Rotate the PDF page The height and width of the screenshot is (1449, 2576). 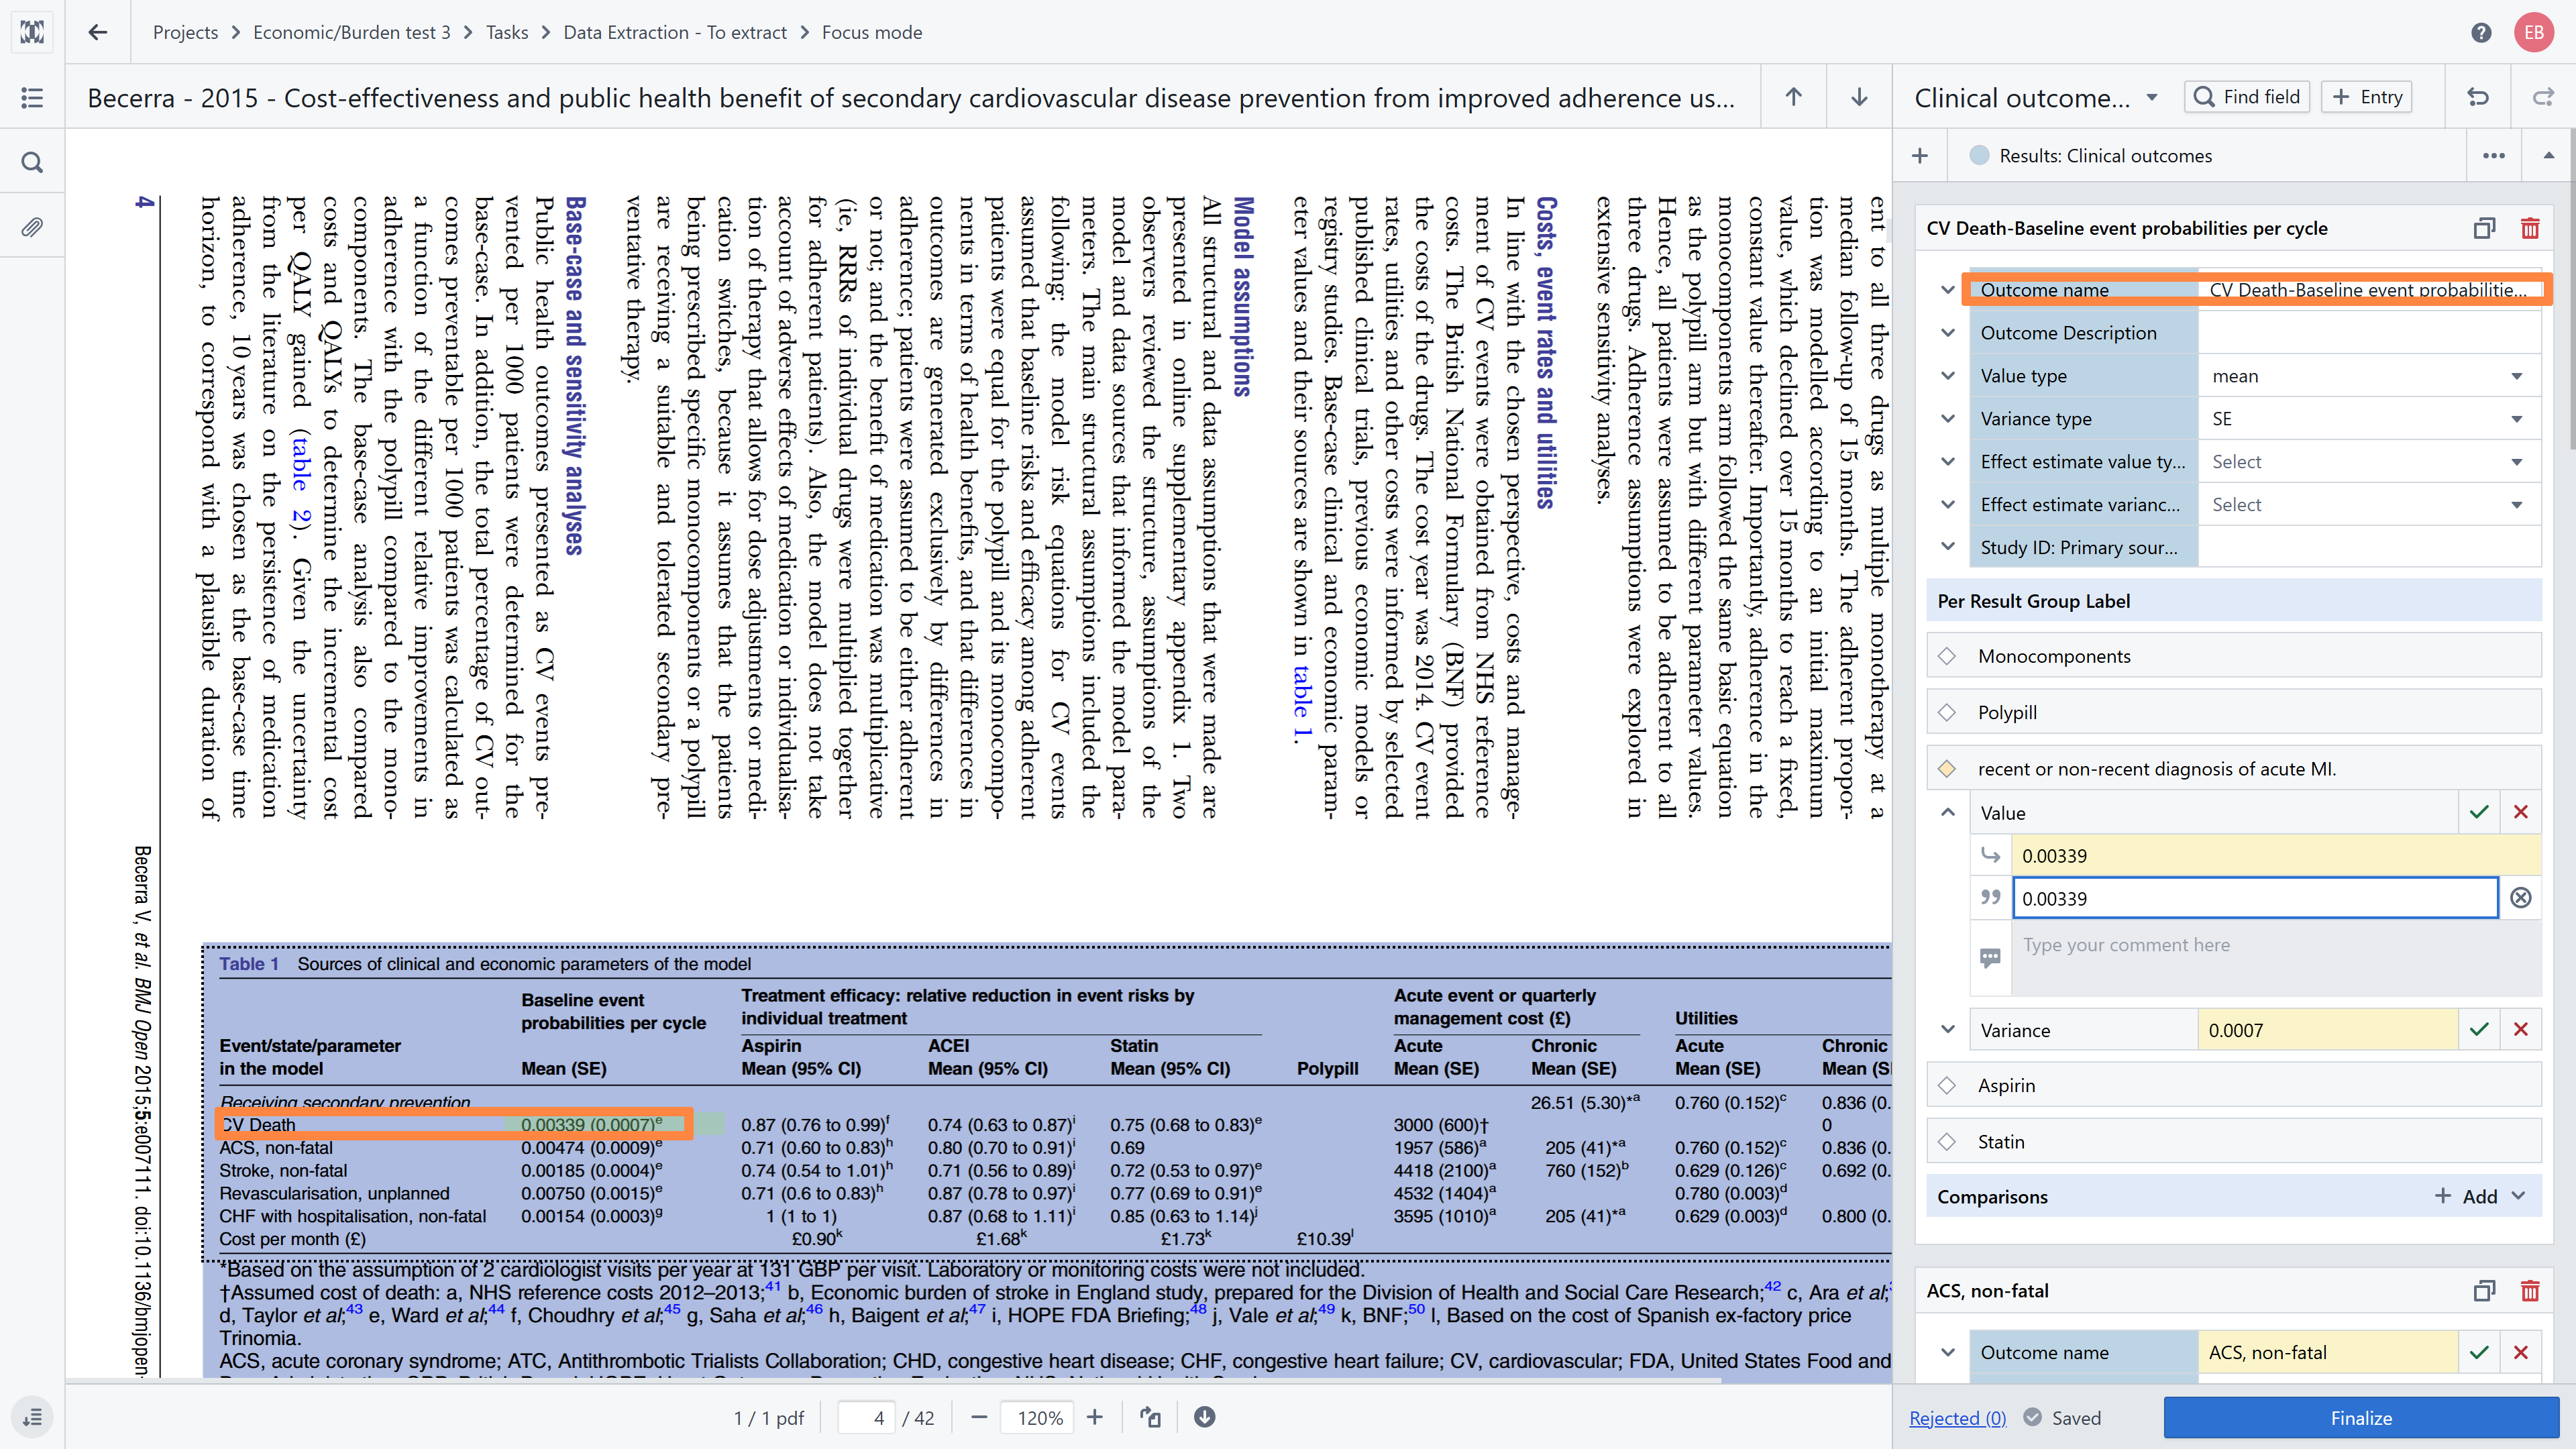tap(1151, 1417)
